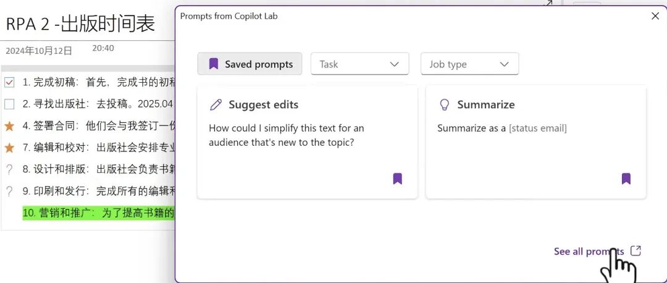Toggle the Saved prompts filter
Screen dimensions: 667x283
coord(250,64)
